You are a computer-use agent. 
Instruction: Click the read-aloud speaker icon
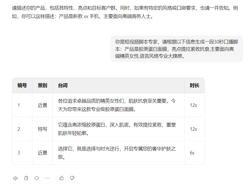(x=15, y=178)
